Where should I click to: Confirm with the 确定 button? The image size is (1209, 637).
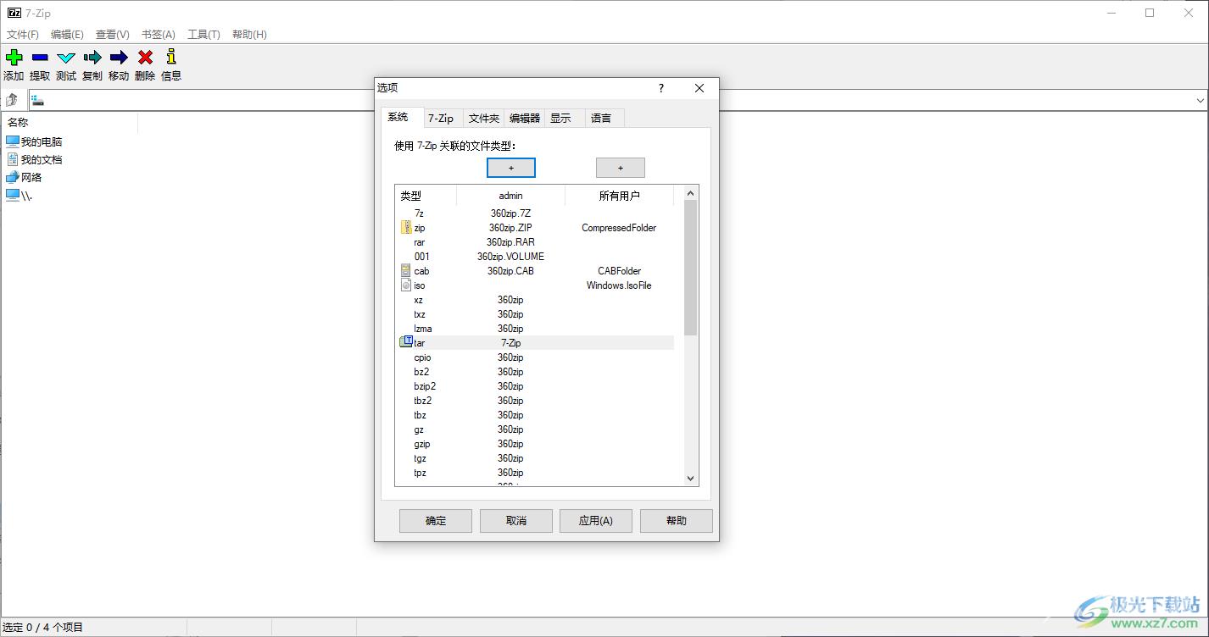click(436, 521)
